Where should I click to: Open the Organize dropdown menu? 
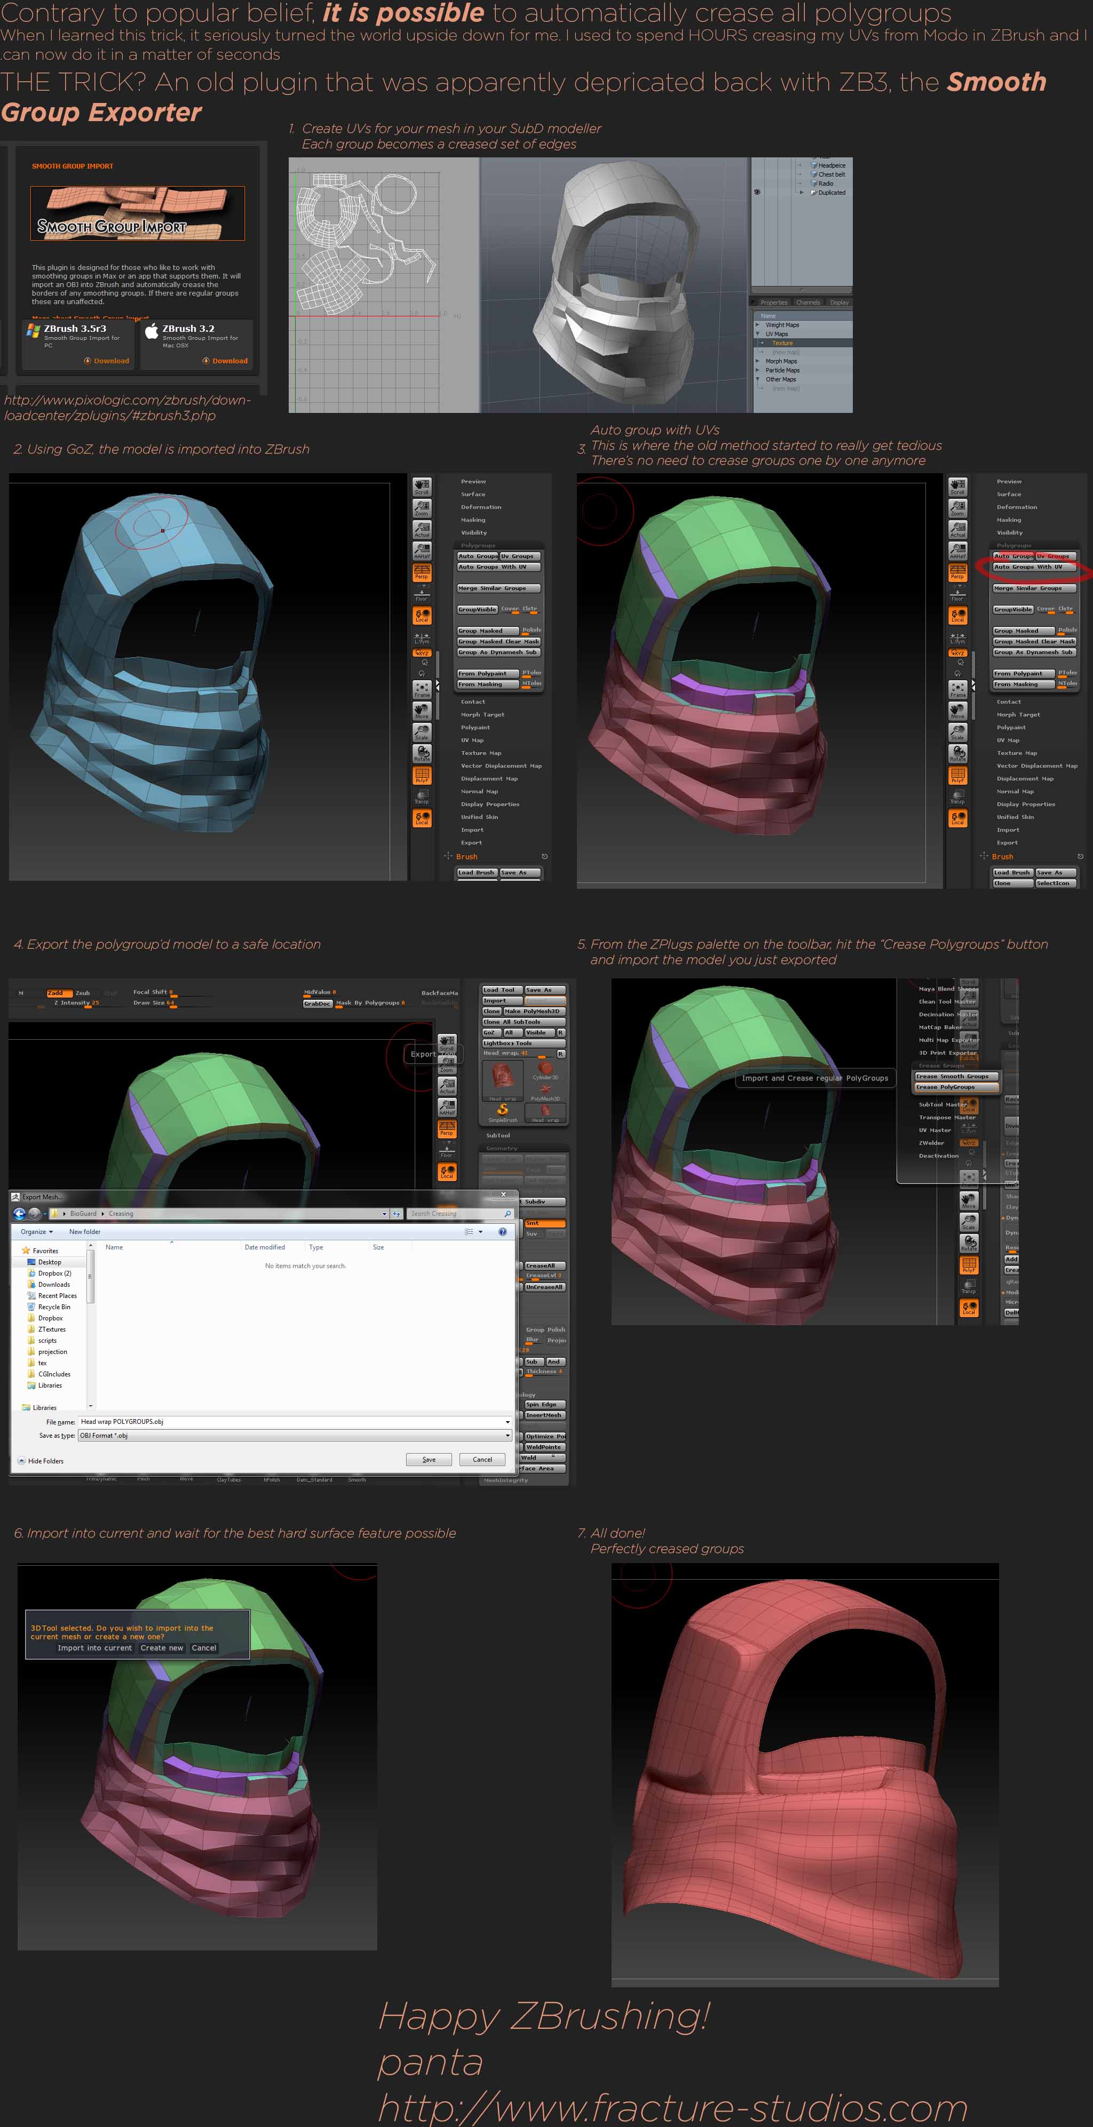[36, 1231]
